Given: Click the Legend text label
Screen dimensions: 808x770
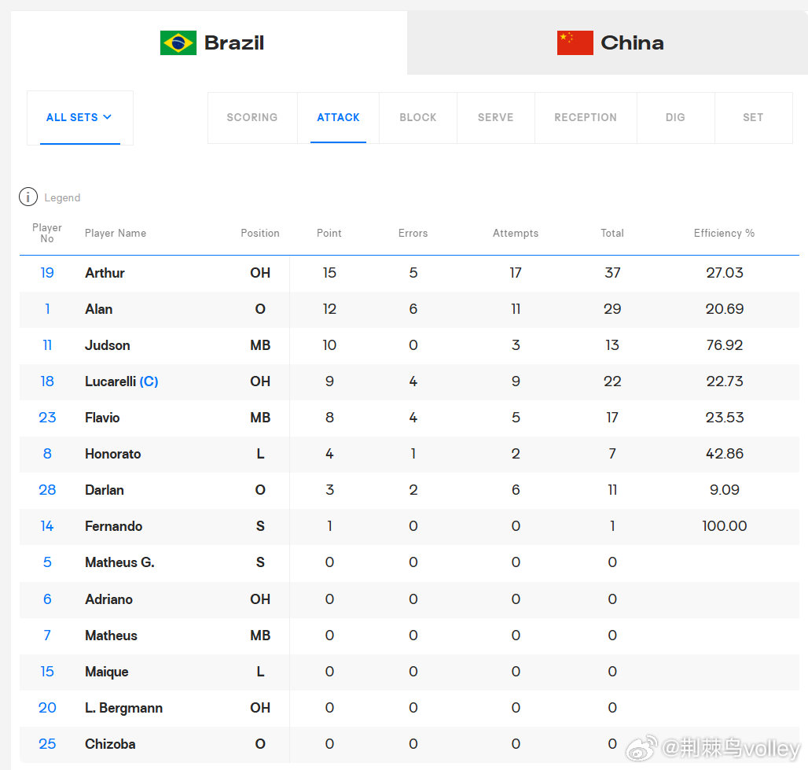Looking at the screenshot, I should tap(62, 197).
